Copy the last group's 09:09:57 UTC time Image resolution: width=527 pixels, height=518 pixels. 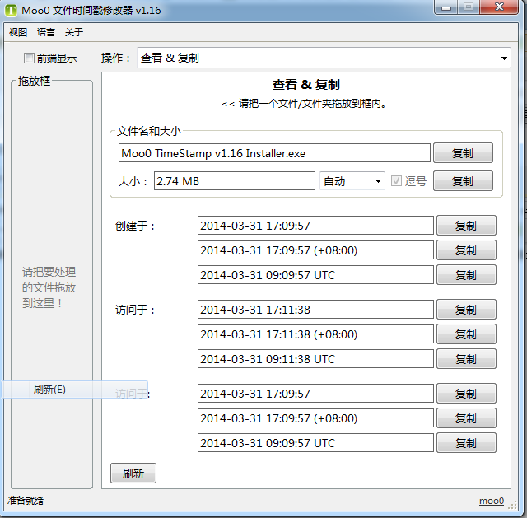point(466,443)
